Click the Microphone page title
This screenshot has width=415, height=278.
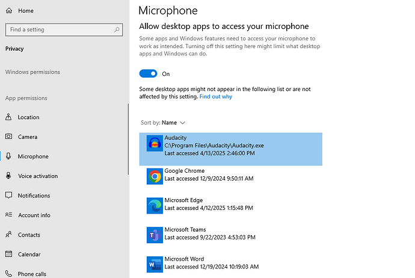(x=168, y=11)
